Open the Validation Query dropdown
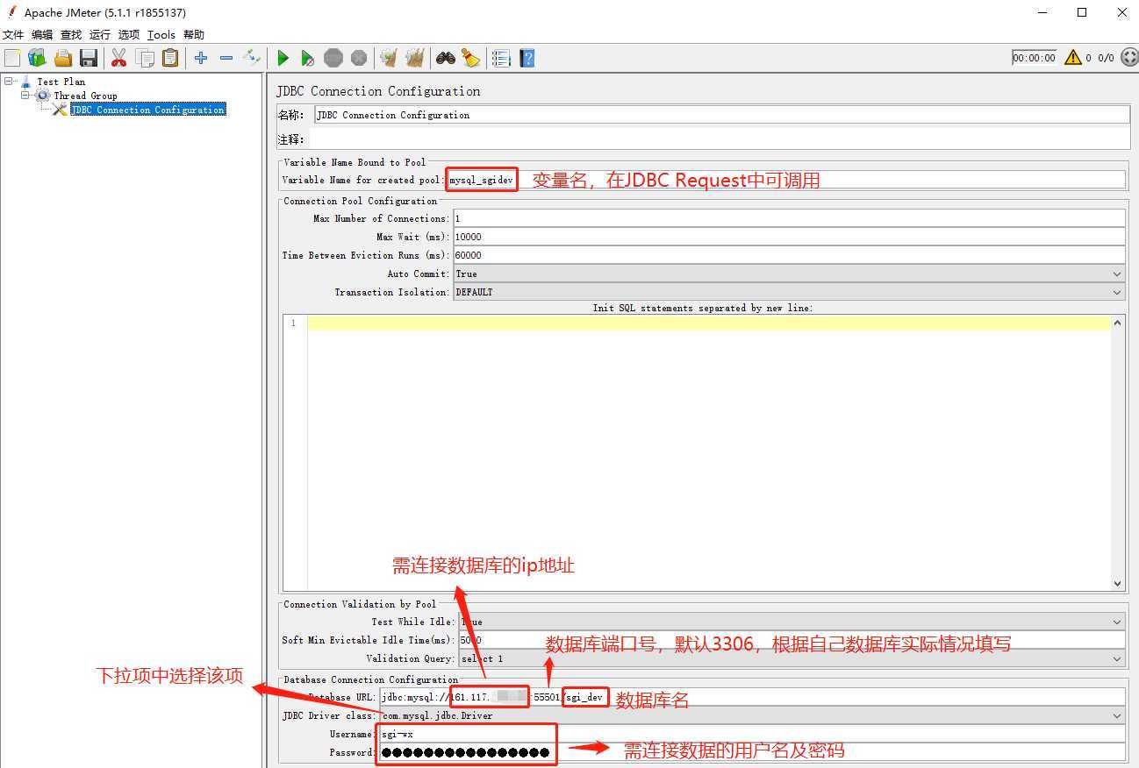Image resolution: width=1139 pixels, height=768 pixels. tap(1117, 658)
